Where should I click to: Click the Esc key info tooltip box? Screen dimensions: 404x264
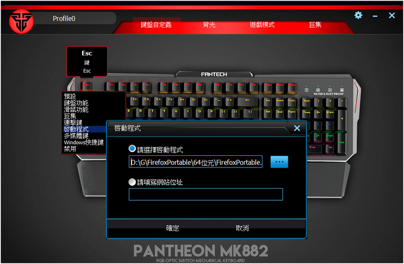pos(87,62)
